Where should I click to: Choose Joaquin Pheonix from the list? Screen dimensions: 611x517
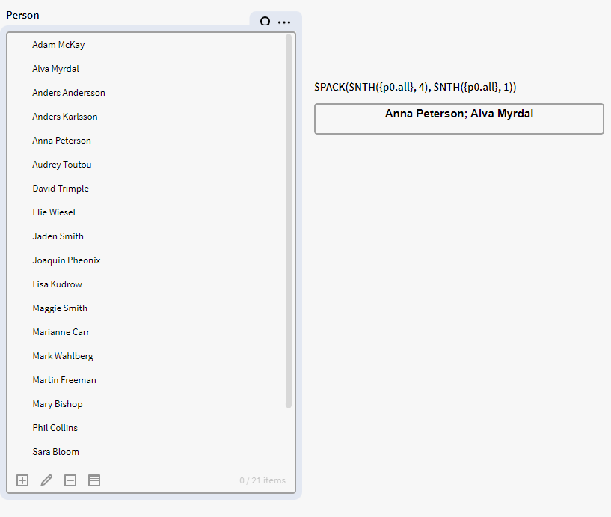67,260
